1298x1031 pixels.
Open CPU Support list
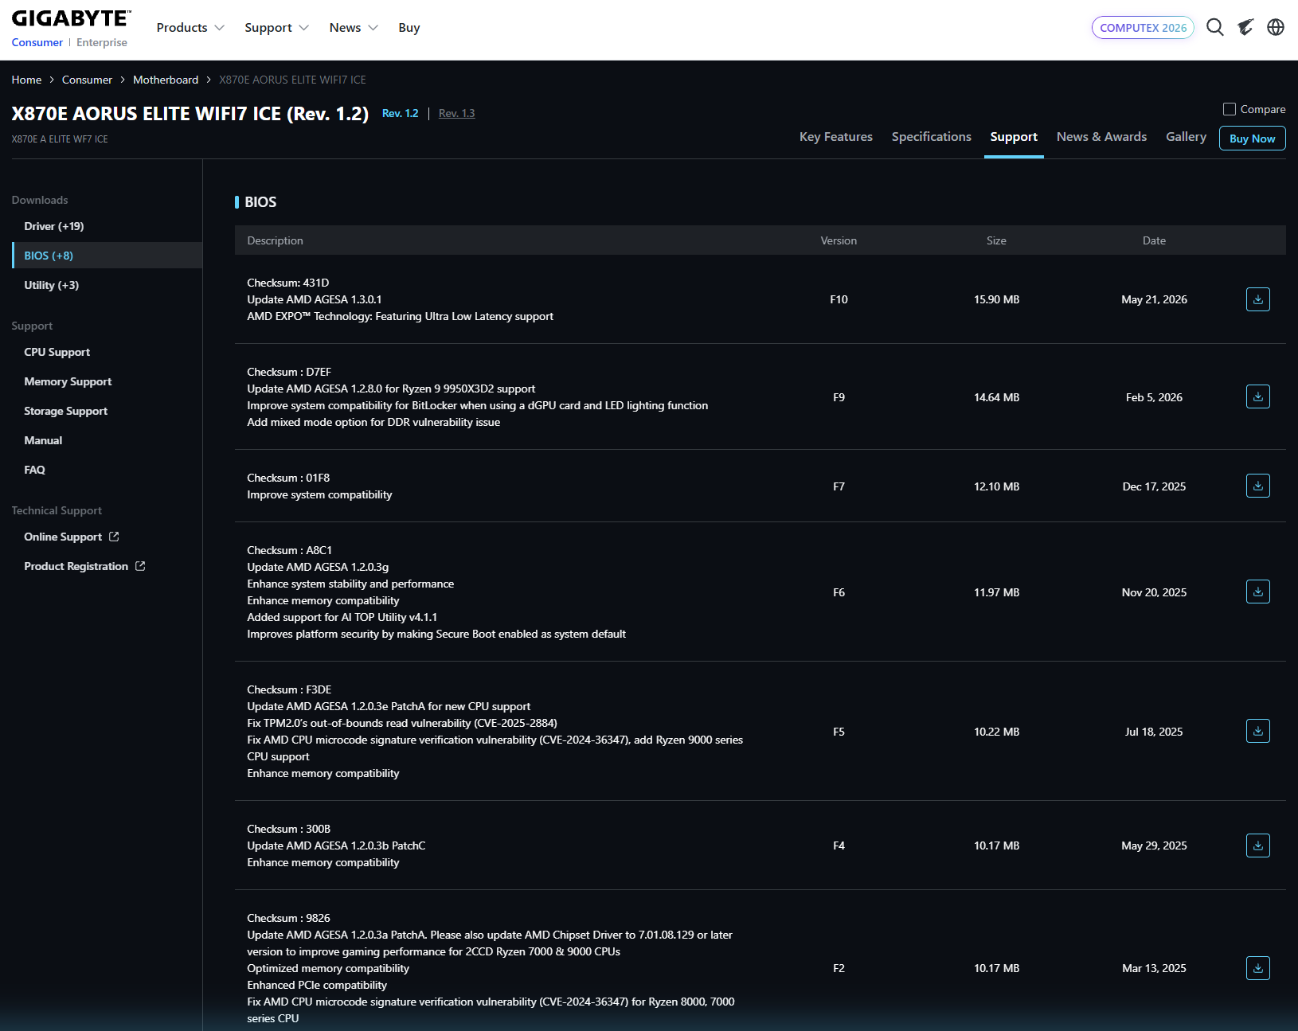(x=57, y=352)
